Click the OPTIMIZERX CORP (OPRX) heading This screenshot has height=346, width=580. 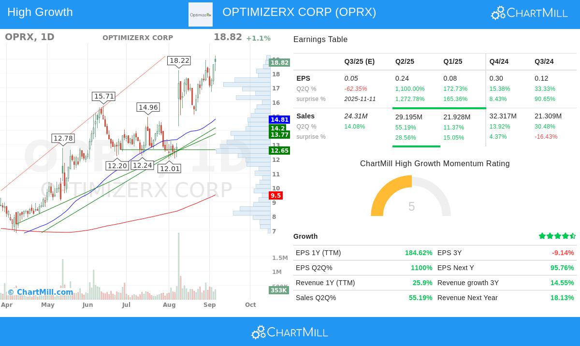[x=299, y=12]
